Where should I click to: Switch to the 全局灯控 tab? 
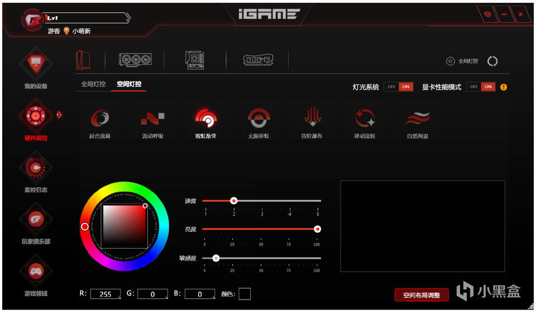[x=93, y=84]
